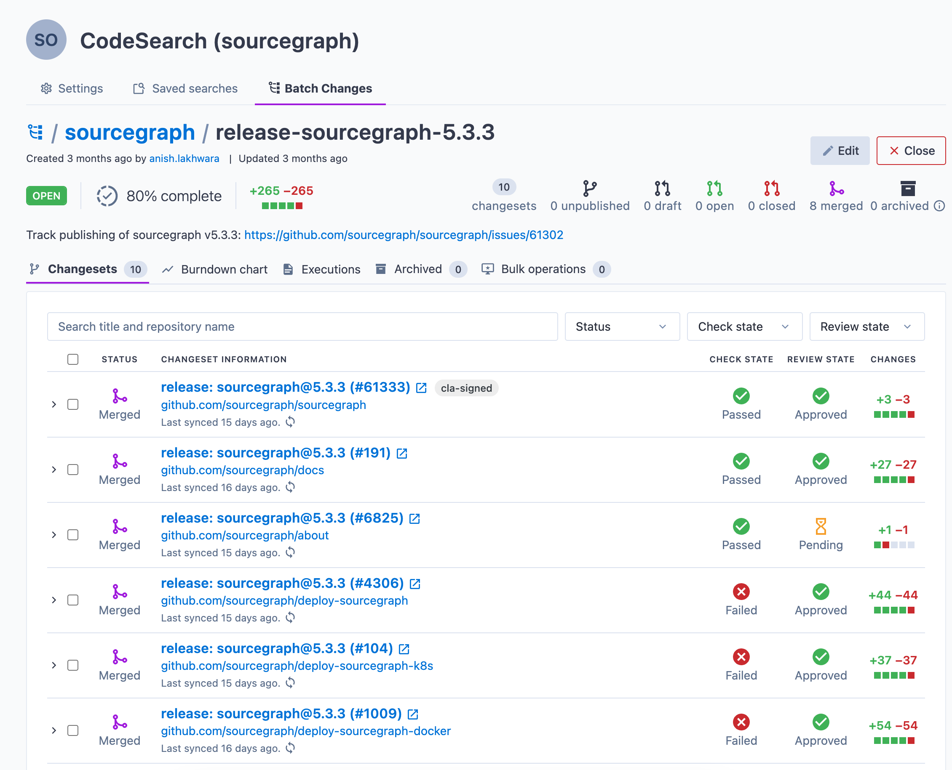This screenshot has height=770, width=952.
Task: Expand the #1009 changeset row
Action: [54, 730]
